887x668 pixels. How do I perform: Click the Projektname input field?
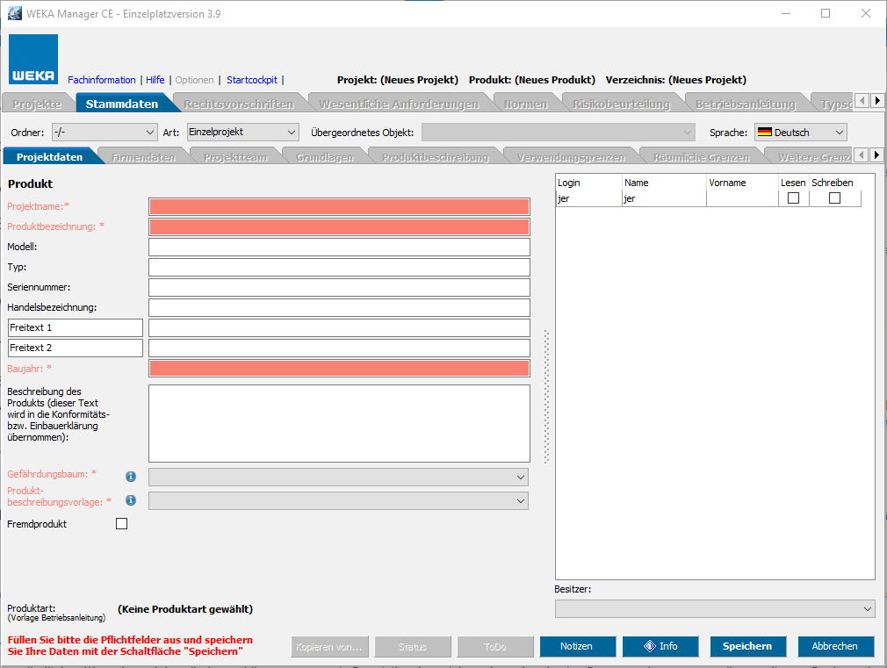(x=339, y=206)
